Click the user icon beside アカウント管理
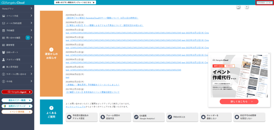The width and height of the screenshot is (274, 130). pos(3,60)
